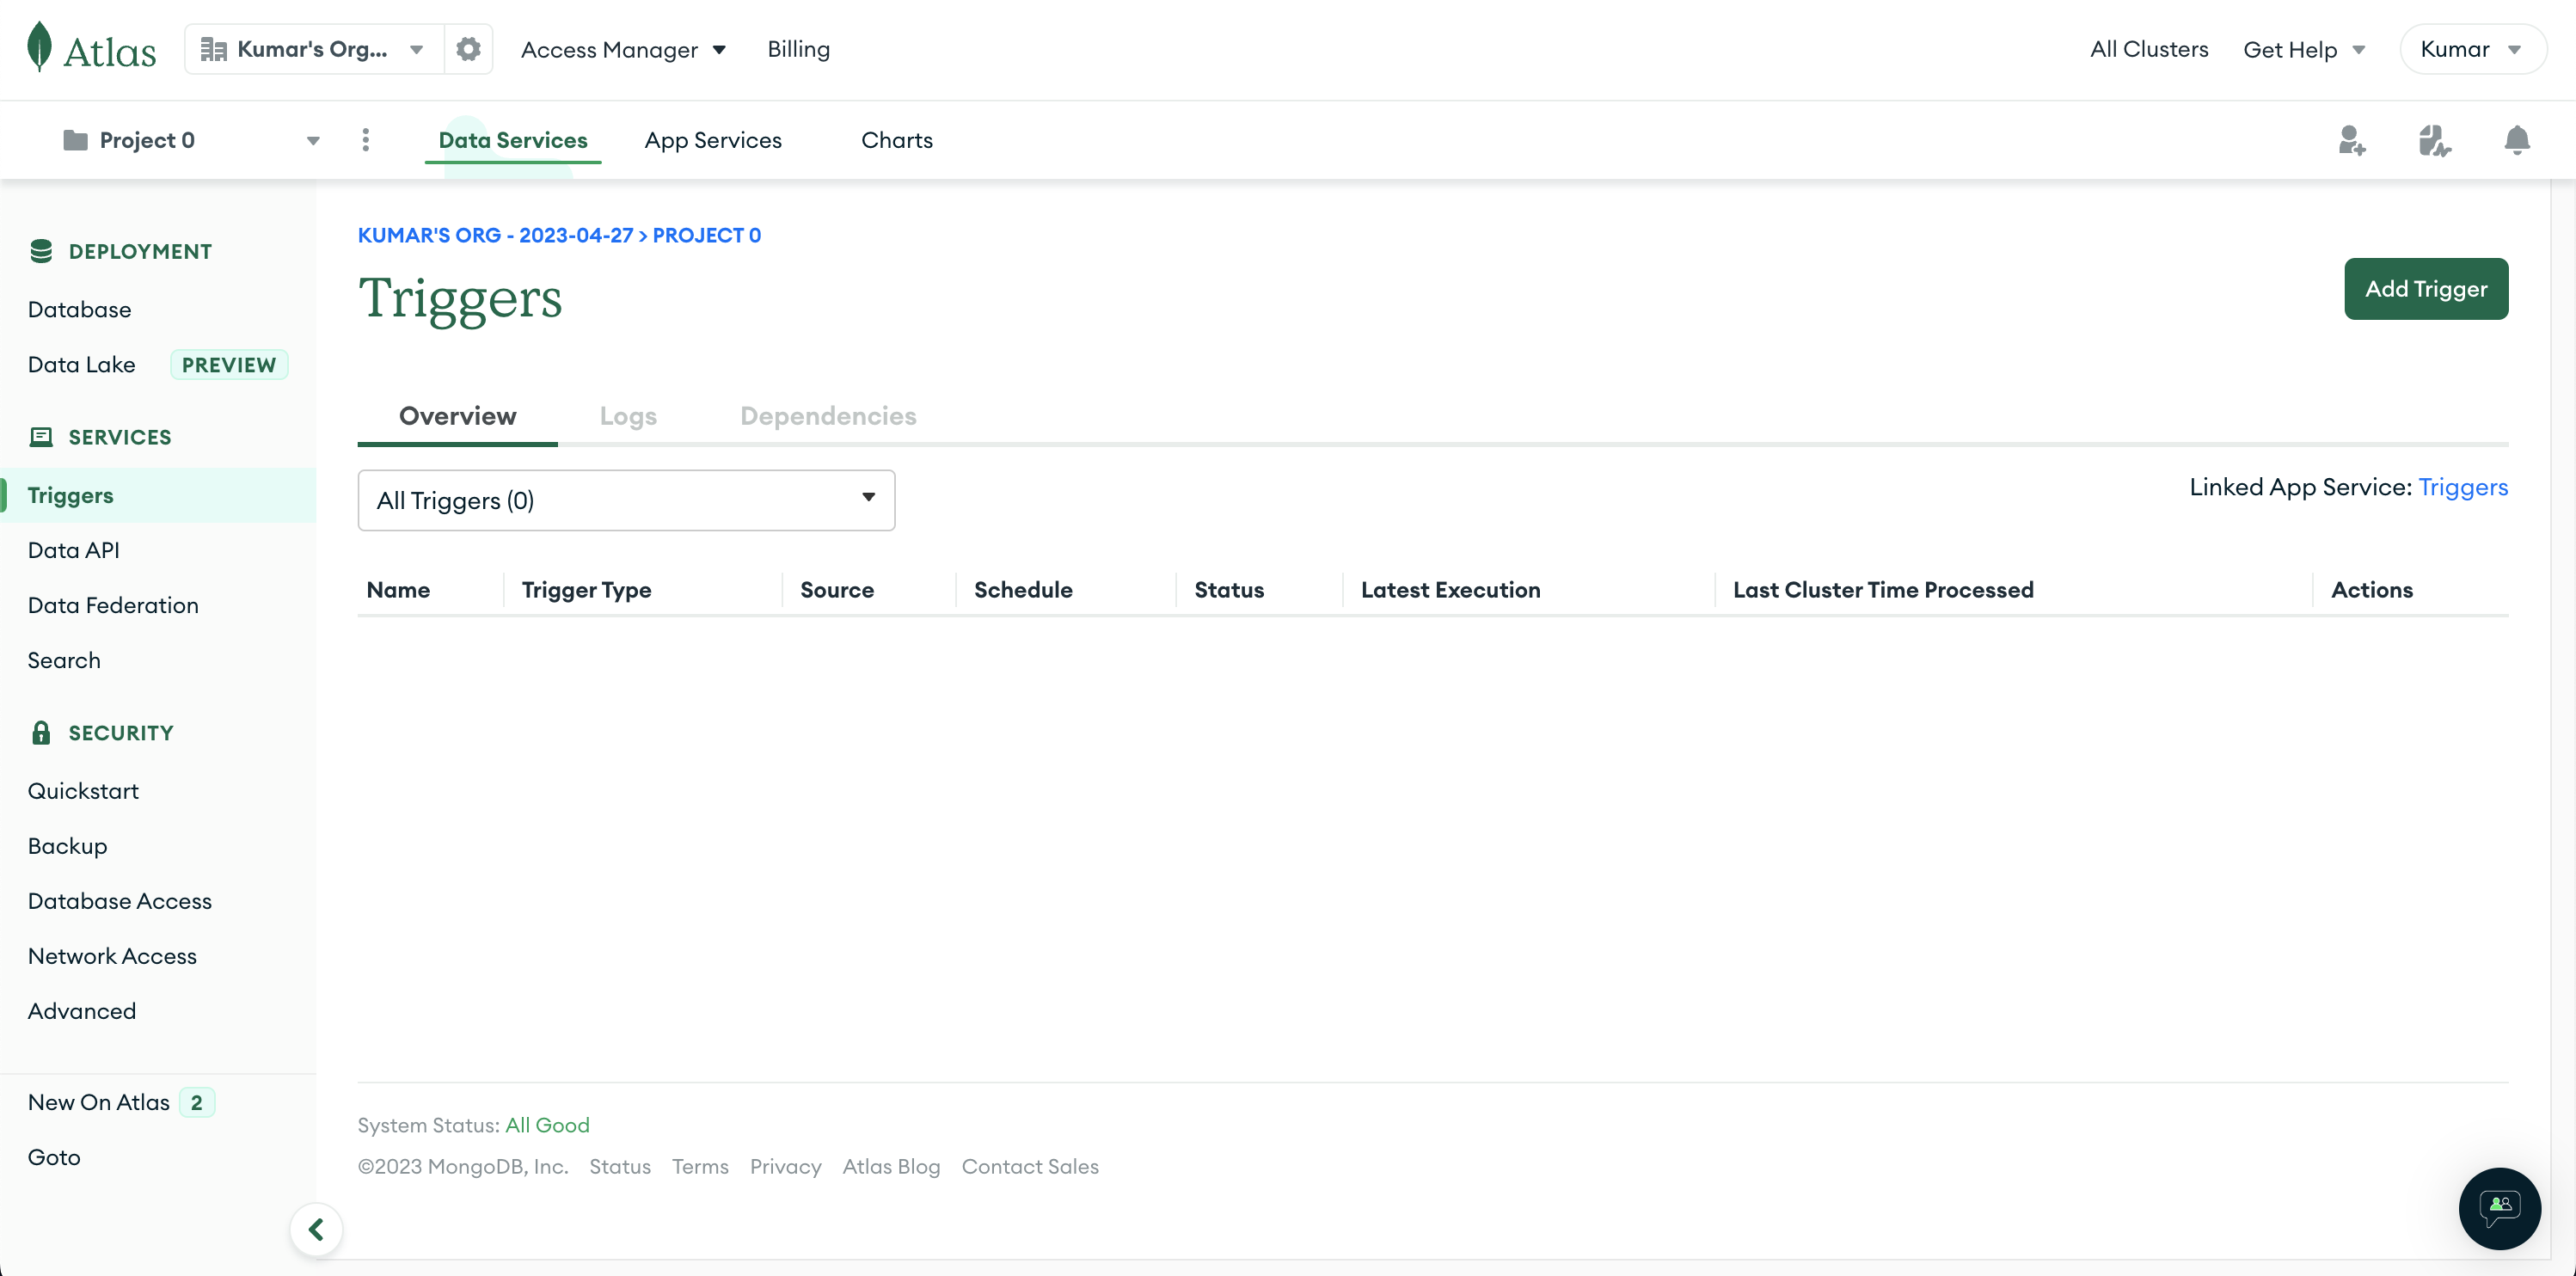Open Get Help dropdown

tap(2304, 49)
